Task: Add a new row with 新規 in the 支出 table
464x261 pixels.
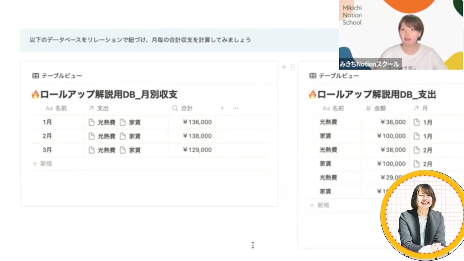Action: (319, 205)
